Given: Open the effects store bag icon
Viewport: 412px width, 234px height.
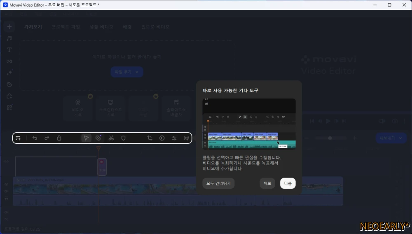Looking at the screenshot, I should pos(9,96).
